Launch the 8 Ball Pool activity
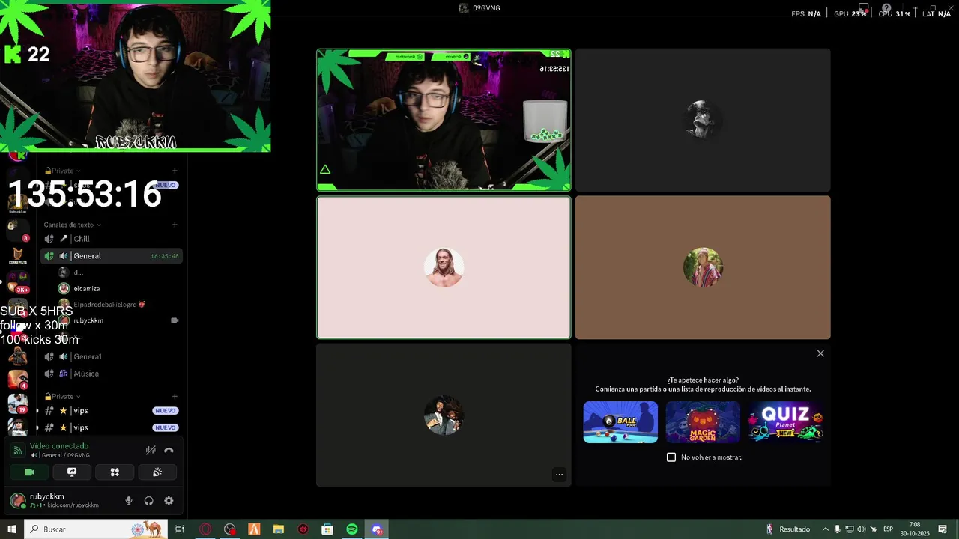 point(620,422)
